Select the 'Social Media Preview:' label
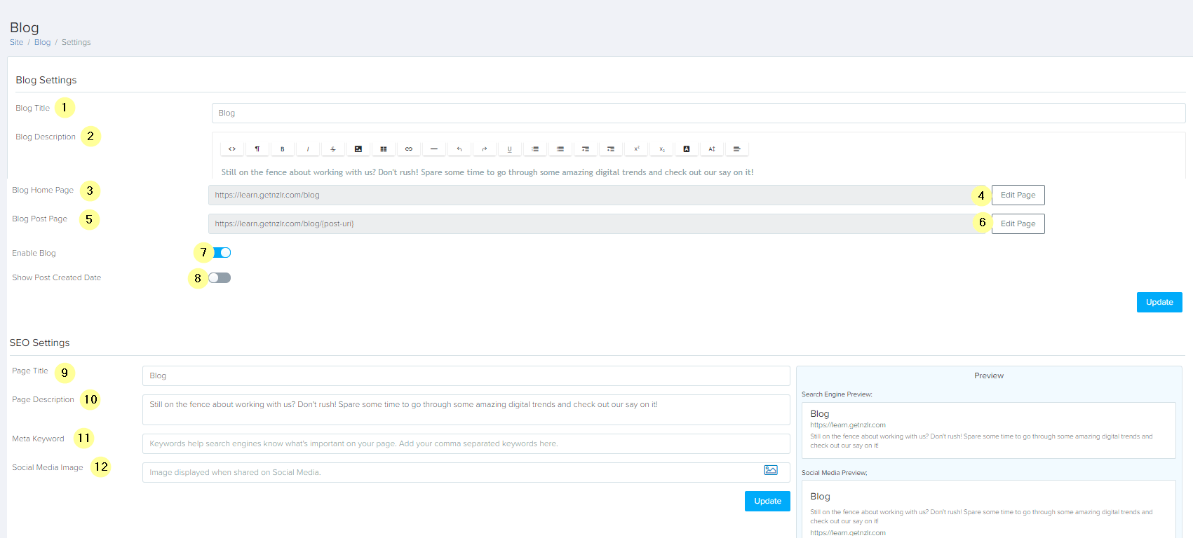This screenshot has height=538, width=1193. 835,473
